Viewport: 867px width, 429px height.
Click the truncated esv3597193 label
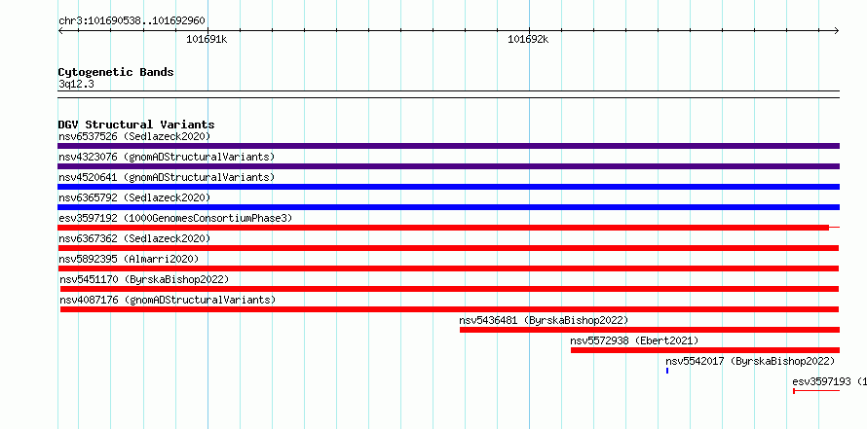829,381
